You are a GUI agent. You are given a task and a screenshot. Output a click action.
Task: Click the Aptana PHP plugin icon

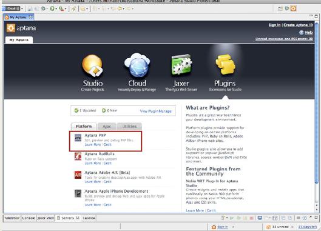click(78, 138)
